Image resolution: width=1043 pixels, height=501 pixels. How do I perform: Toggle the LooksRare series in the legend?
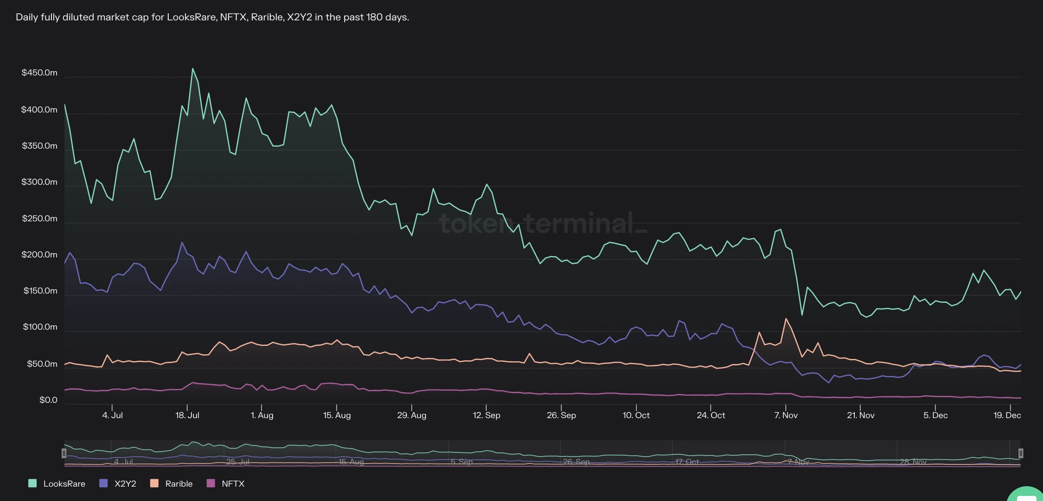pos(57,483)
